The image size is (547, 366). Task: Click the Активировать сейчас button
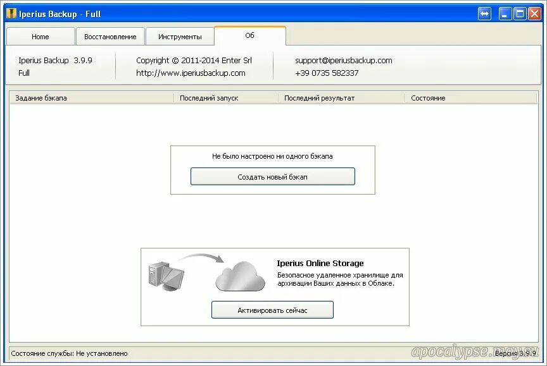[272, 310]
